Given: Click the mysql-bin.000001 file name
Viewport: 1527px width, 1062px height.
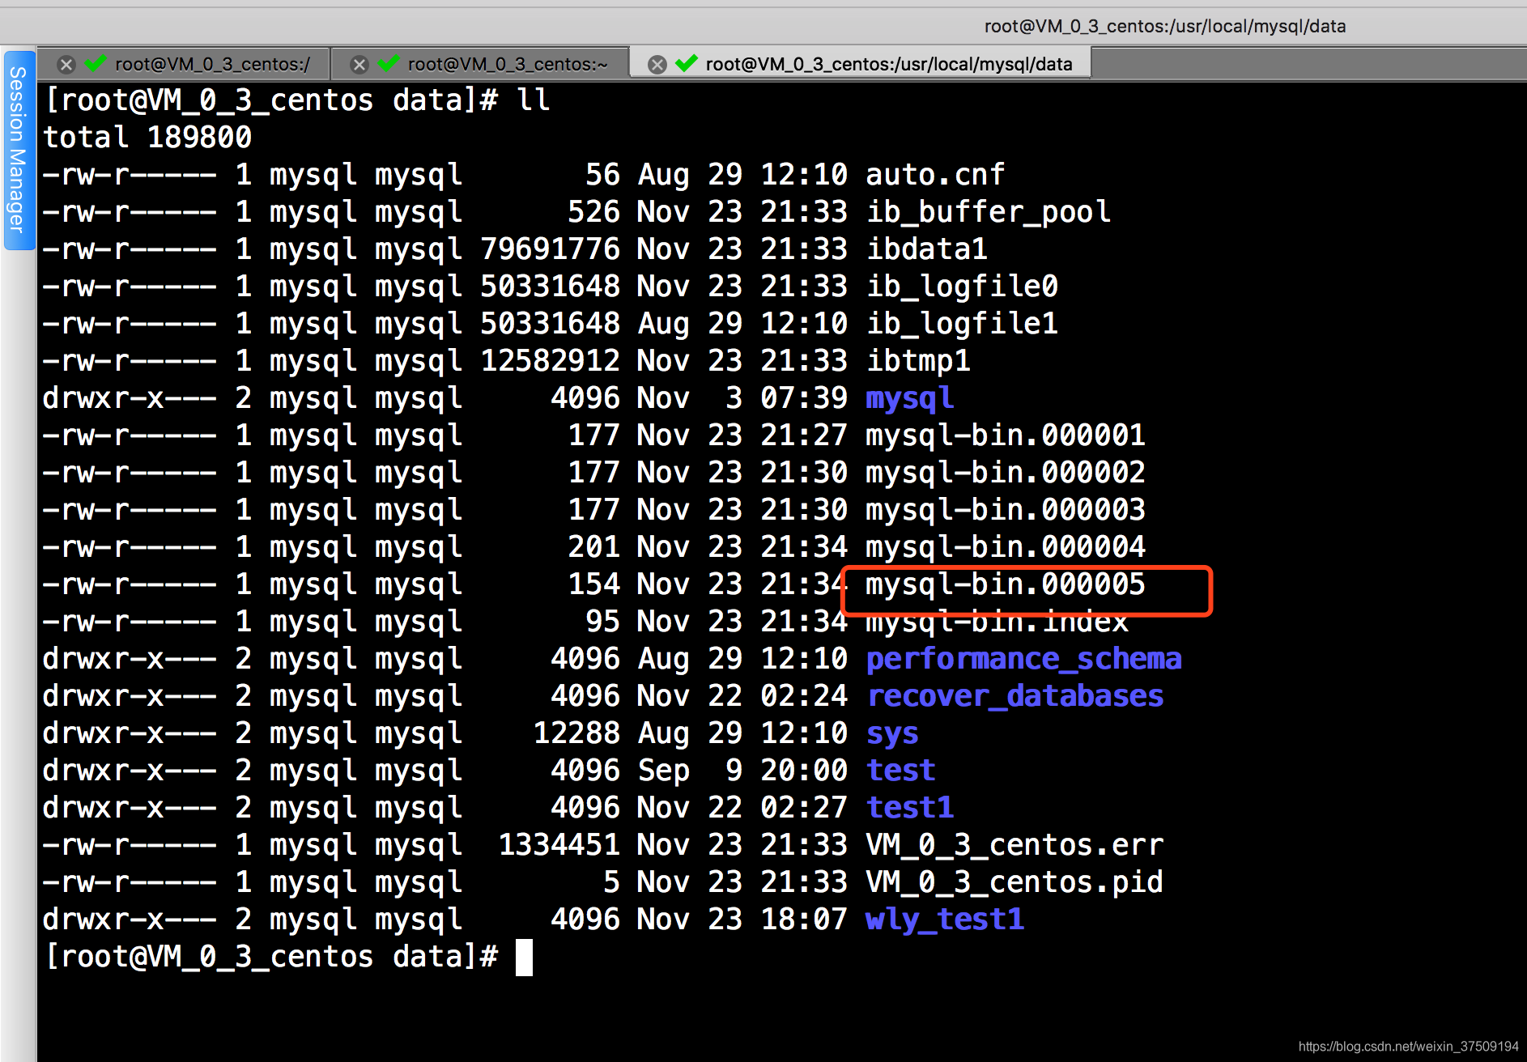Looking at the screenshot, I should click(1006, 435).
